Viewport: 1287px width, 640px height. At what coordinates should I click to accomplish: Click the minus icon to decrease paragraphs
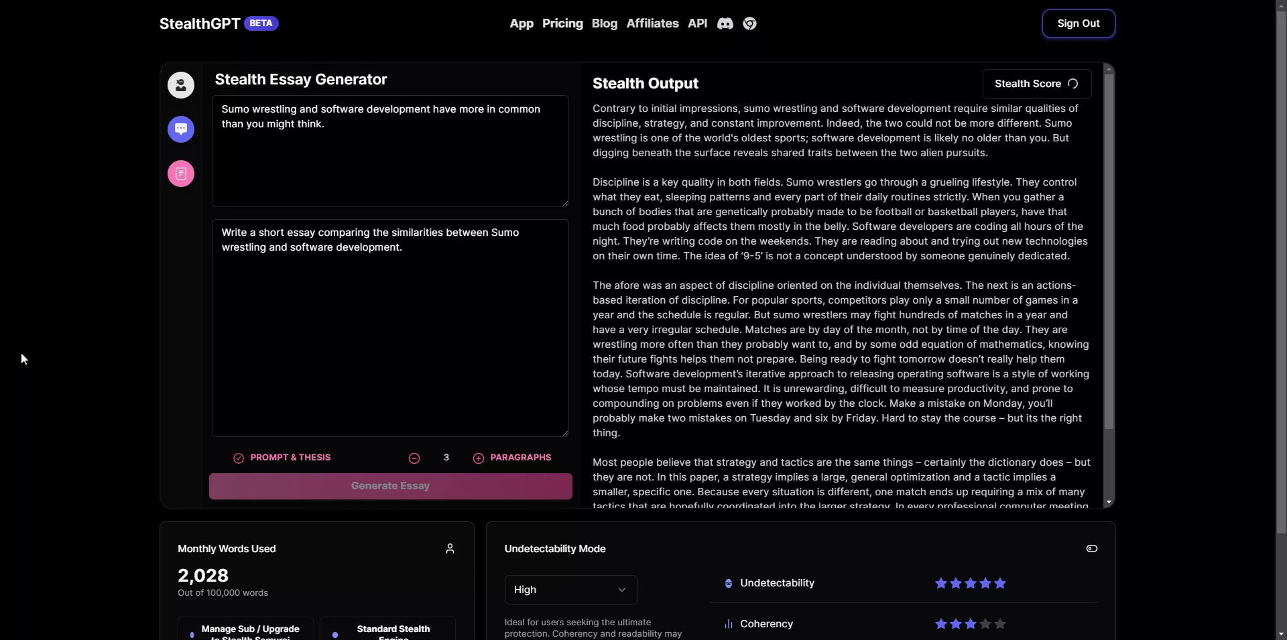click(x=414, y=458)
